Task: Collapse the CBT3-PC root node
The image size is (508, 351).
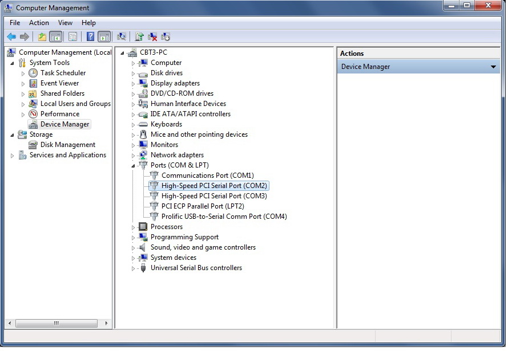Action: pyautogui.click(x=123, y=53)
